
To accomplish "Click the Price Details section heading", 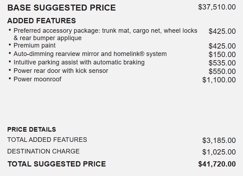I will coord(31,129).
